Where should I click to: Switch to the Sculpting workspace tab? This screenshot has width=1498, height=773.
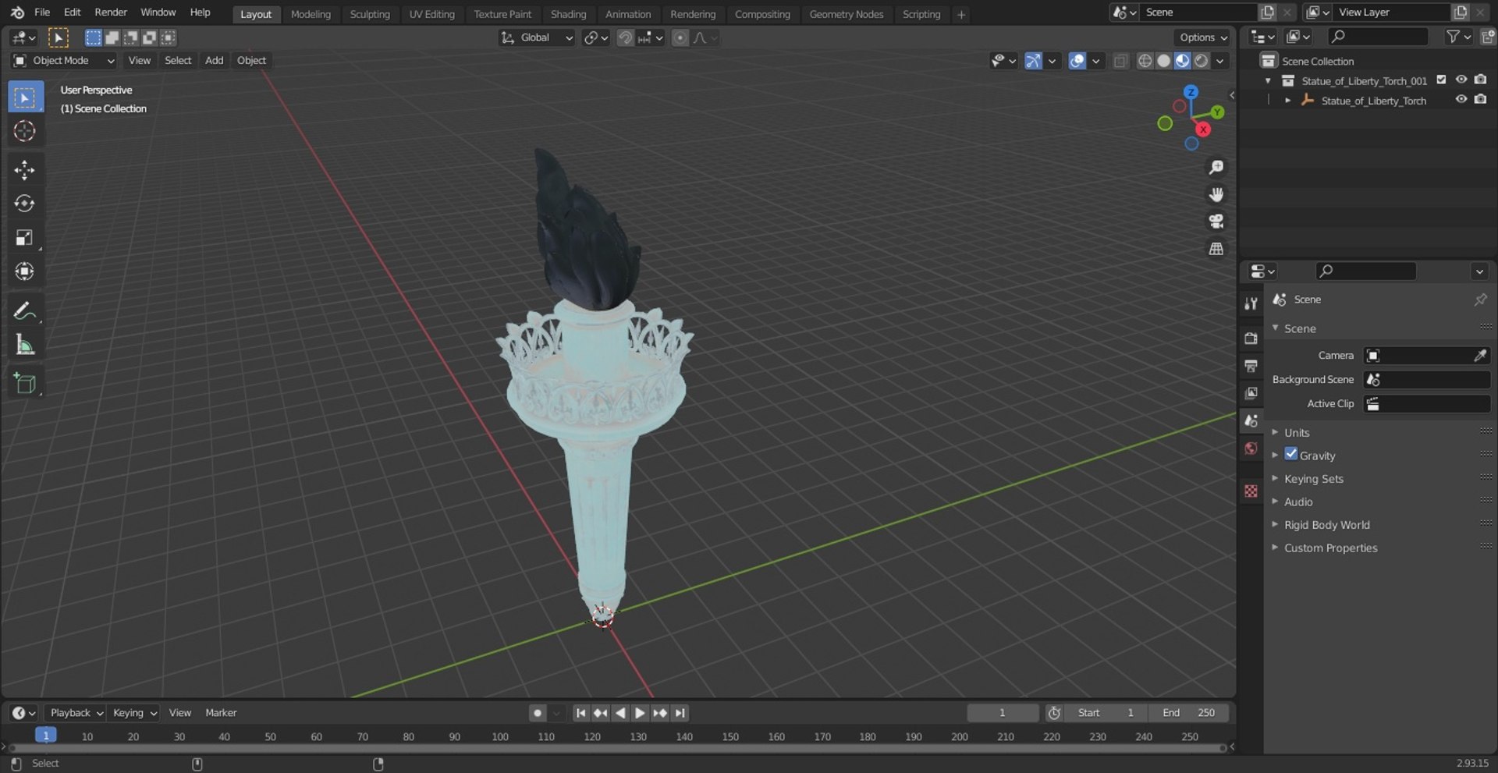[x=370, y=14]
